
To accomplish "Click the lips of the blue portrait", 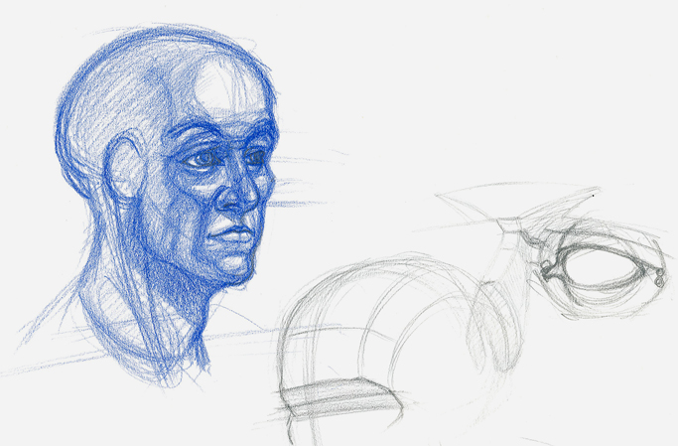I will [230, 234].
